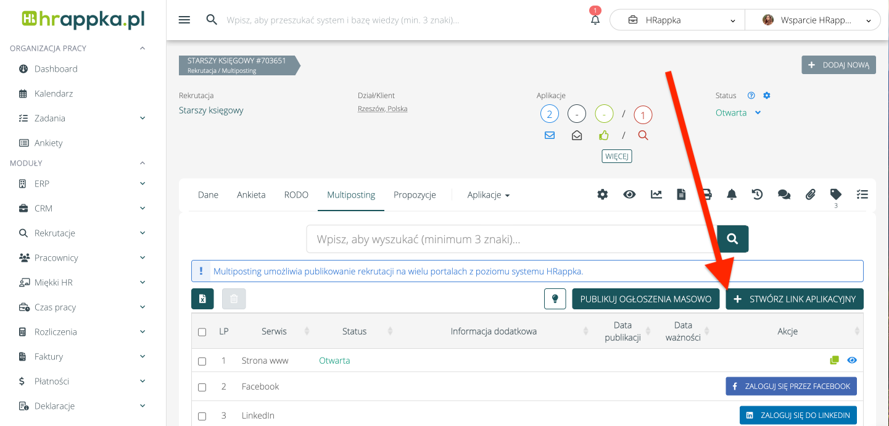Image resolution: width=889 pixels, height=426 pixels.
Task: Click the lightbulb hint icon button
Action: pos(555,299)
